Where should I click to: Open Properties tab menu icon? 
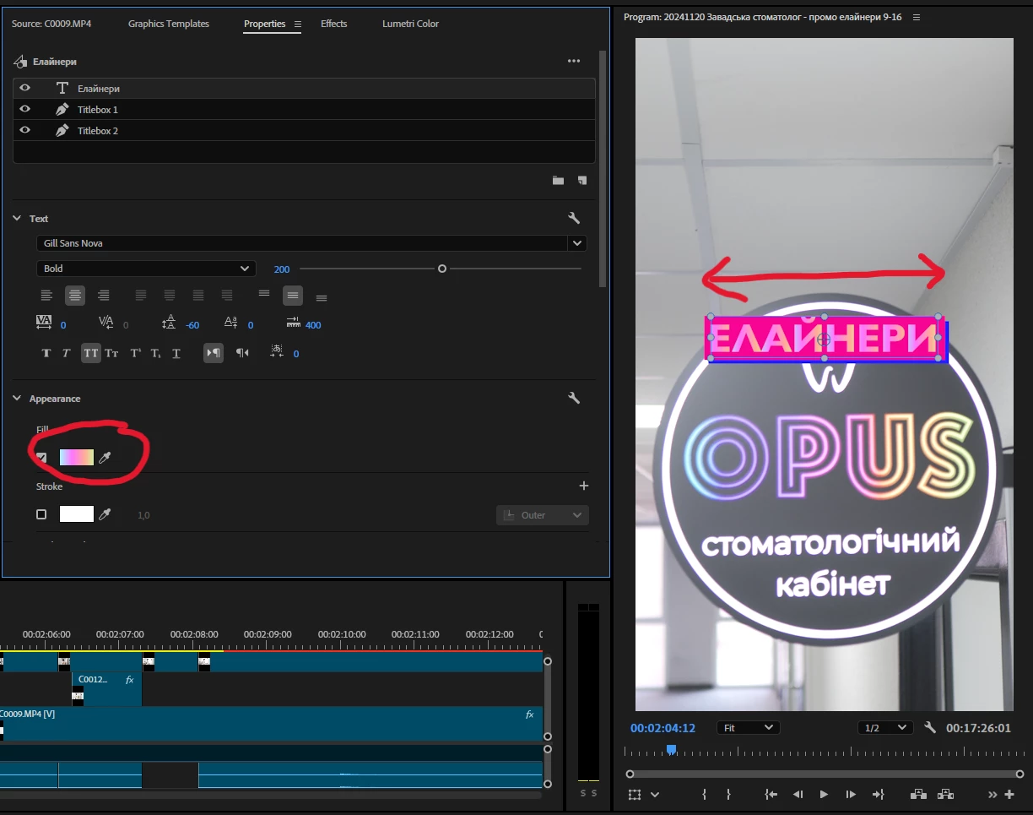(298, 24)
